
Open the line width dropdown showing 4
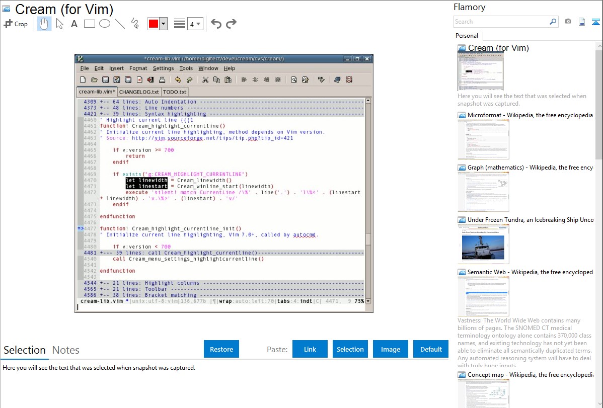pyautogui.click(x=195, y=24)
